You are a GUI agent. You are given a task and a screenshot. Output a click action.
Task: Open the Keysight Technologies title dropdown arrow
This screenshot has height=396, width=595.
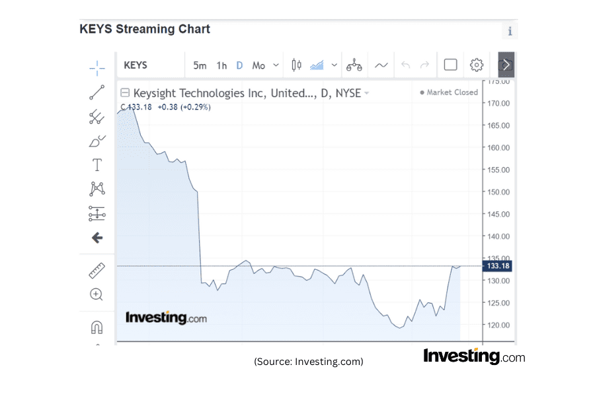366,93
